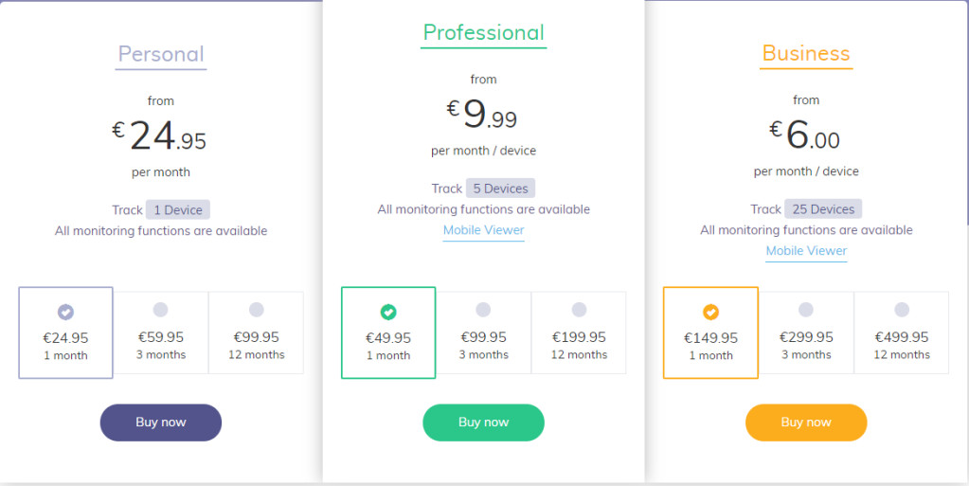Image resolution: width=969 pixels, height=486 pixels.
Task: Select Personal 1 month €24.95 option
Action: pyautogui.click(x=65, y=332)
